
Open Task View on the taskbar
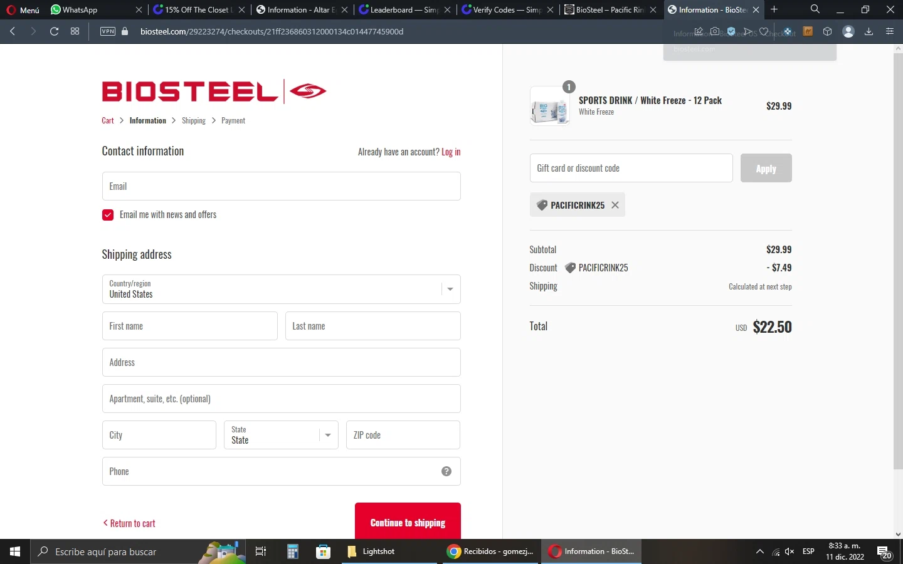point(261,551)
